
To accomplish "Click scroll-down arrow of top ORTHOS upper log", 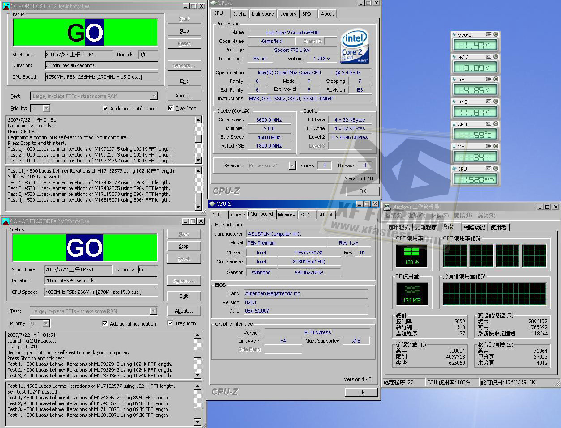I will tap(198, 160).
